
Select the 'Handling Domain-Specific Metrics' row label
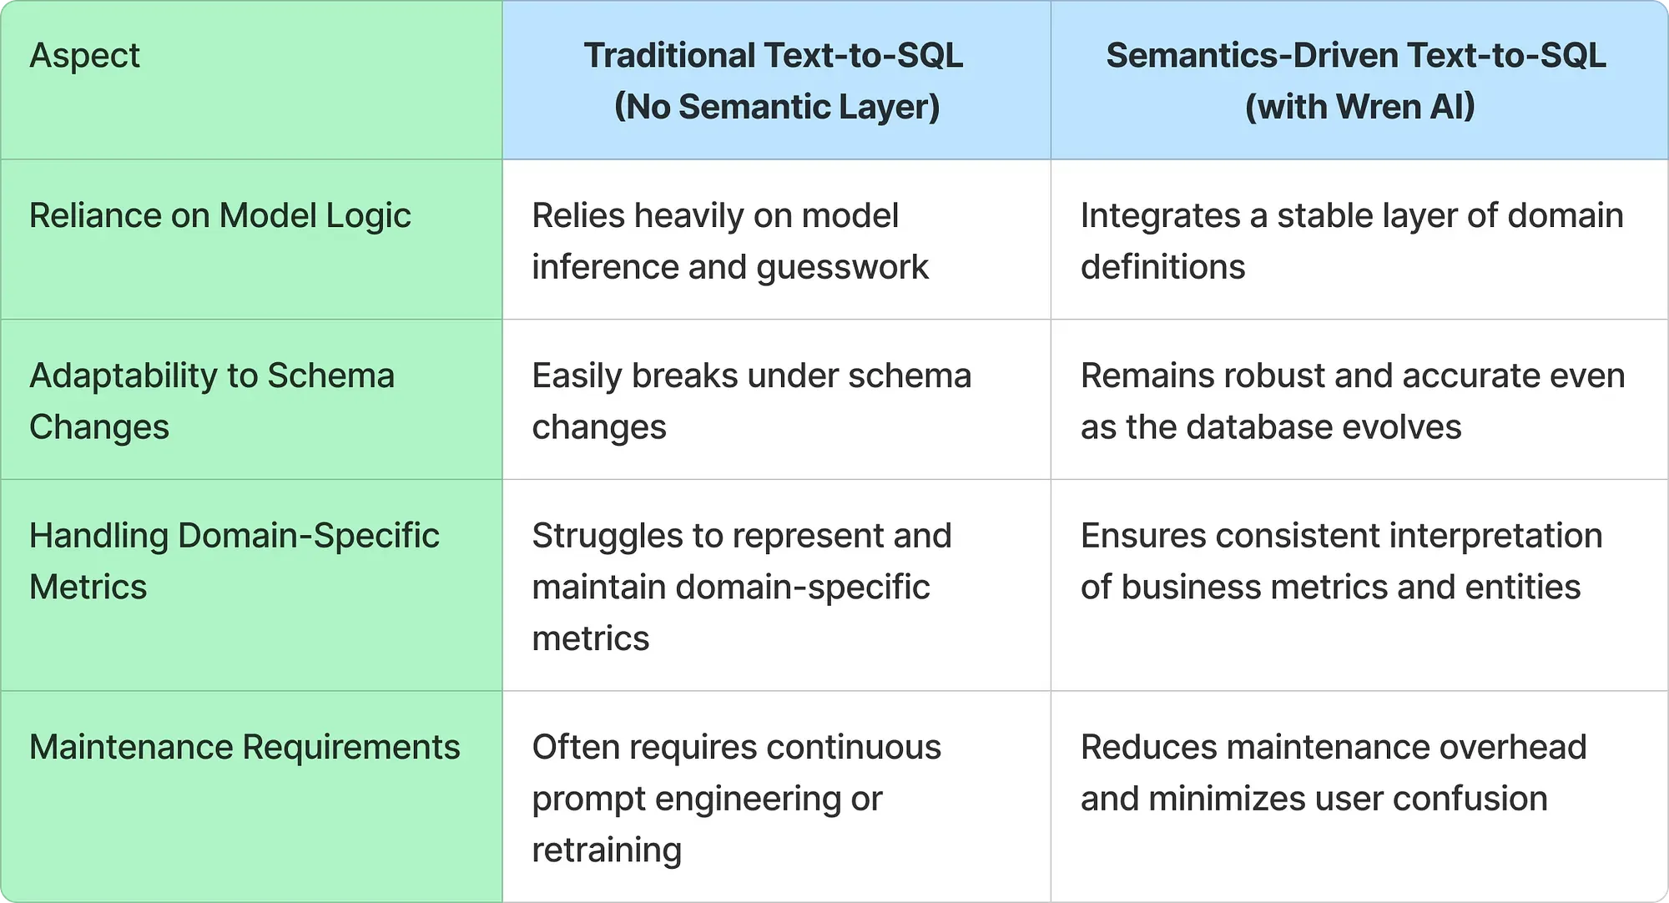[234, 561]
